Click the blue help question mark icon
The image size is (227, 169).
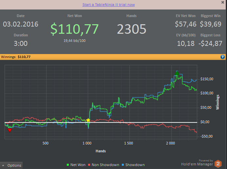[x=222, y=57]
